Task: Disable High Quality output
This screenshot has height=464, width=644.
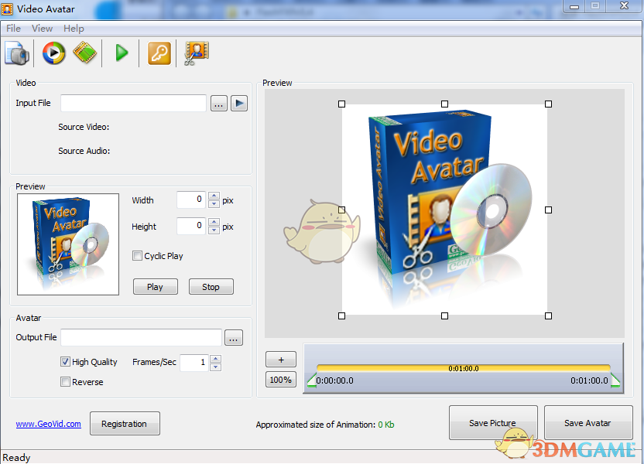Action: pos(66,361)
